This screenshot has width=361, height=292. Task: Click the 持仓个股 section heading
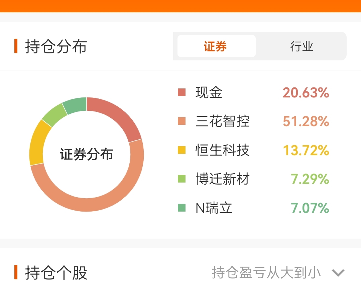(x=56, y=273)
